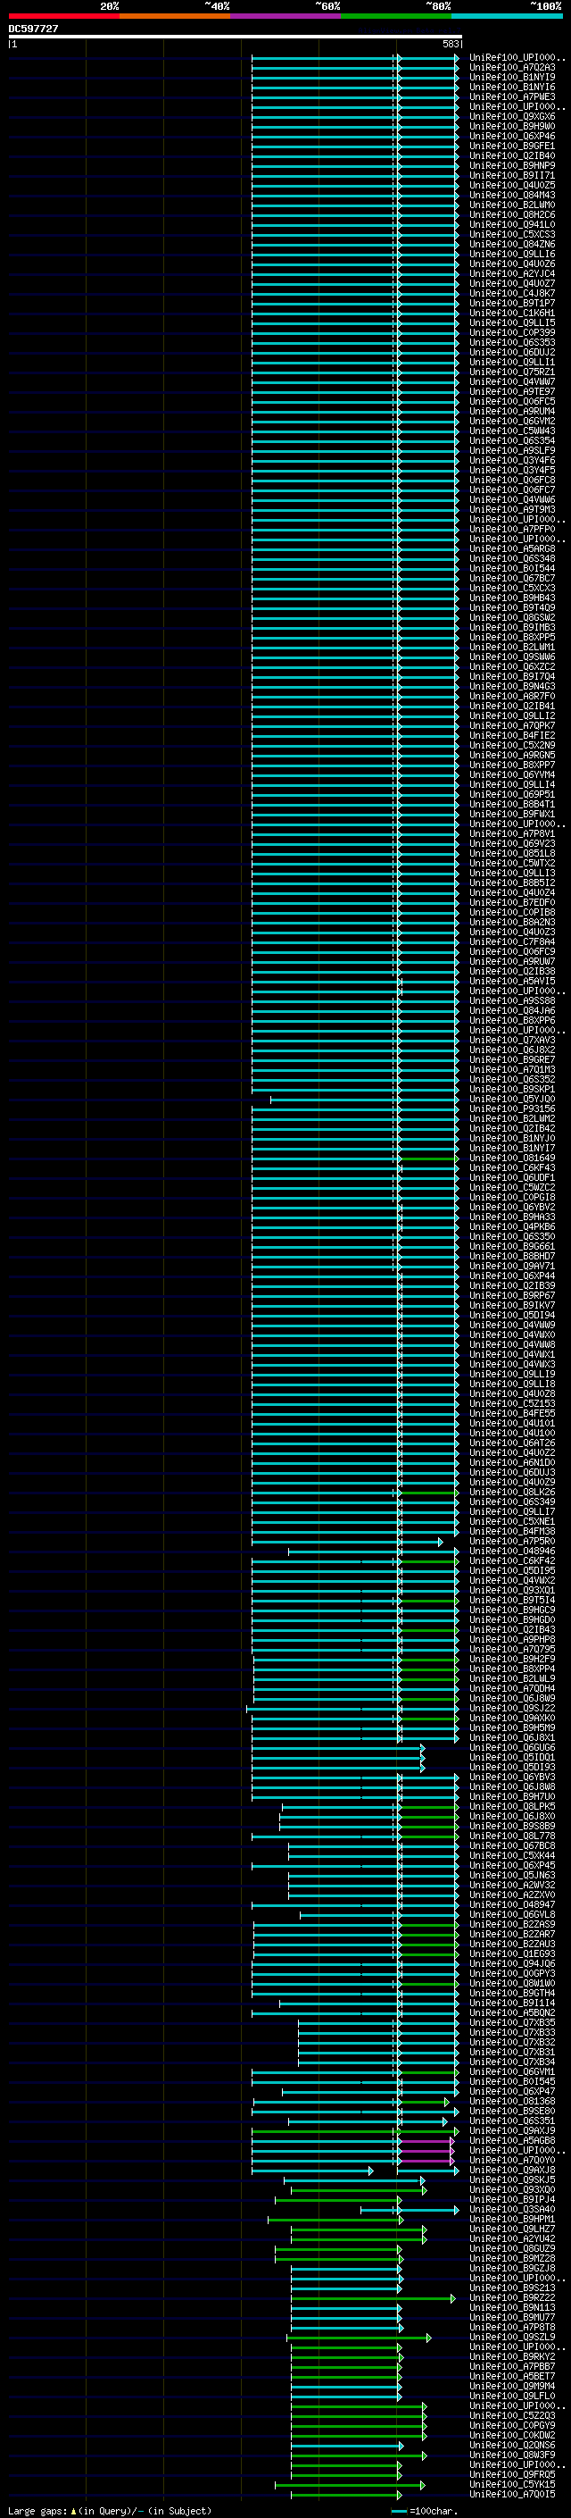
Task: Select hit UniRef100_C6KF43
Action: (x=511, y=1167)
